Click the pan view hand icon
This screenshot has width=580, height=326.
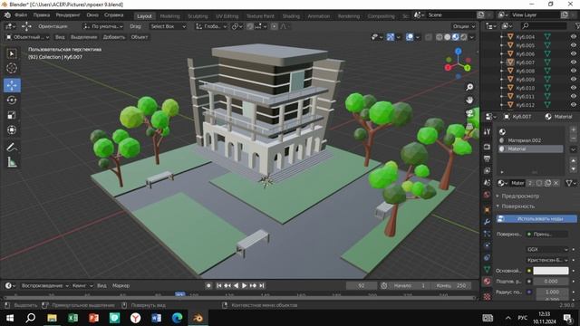click(469, 101)
